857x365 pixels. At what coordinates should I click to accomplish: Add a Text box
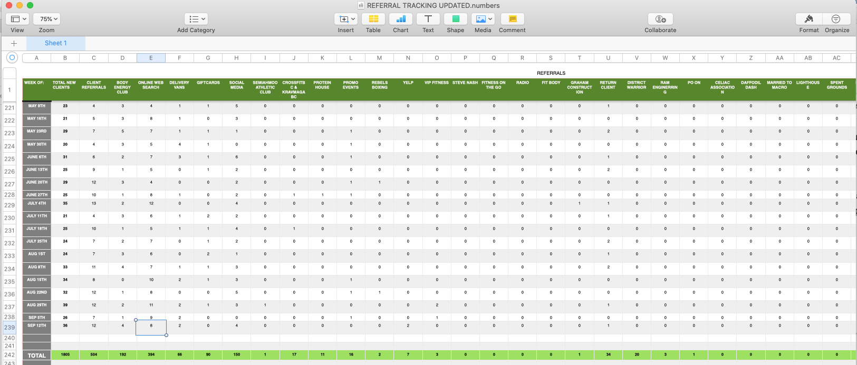click(x=428, y=19)
